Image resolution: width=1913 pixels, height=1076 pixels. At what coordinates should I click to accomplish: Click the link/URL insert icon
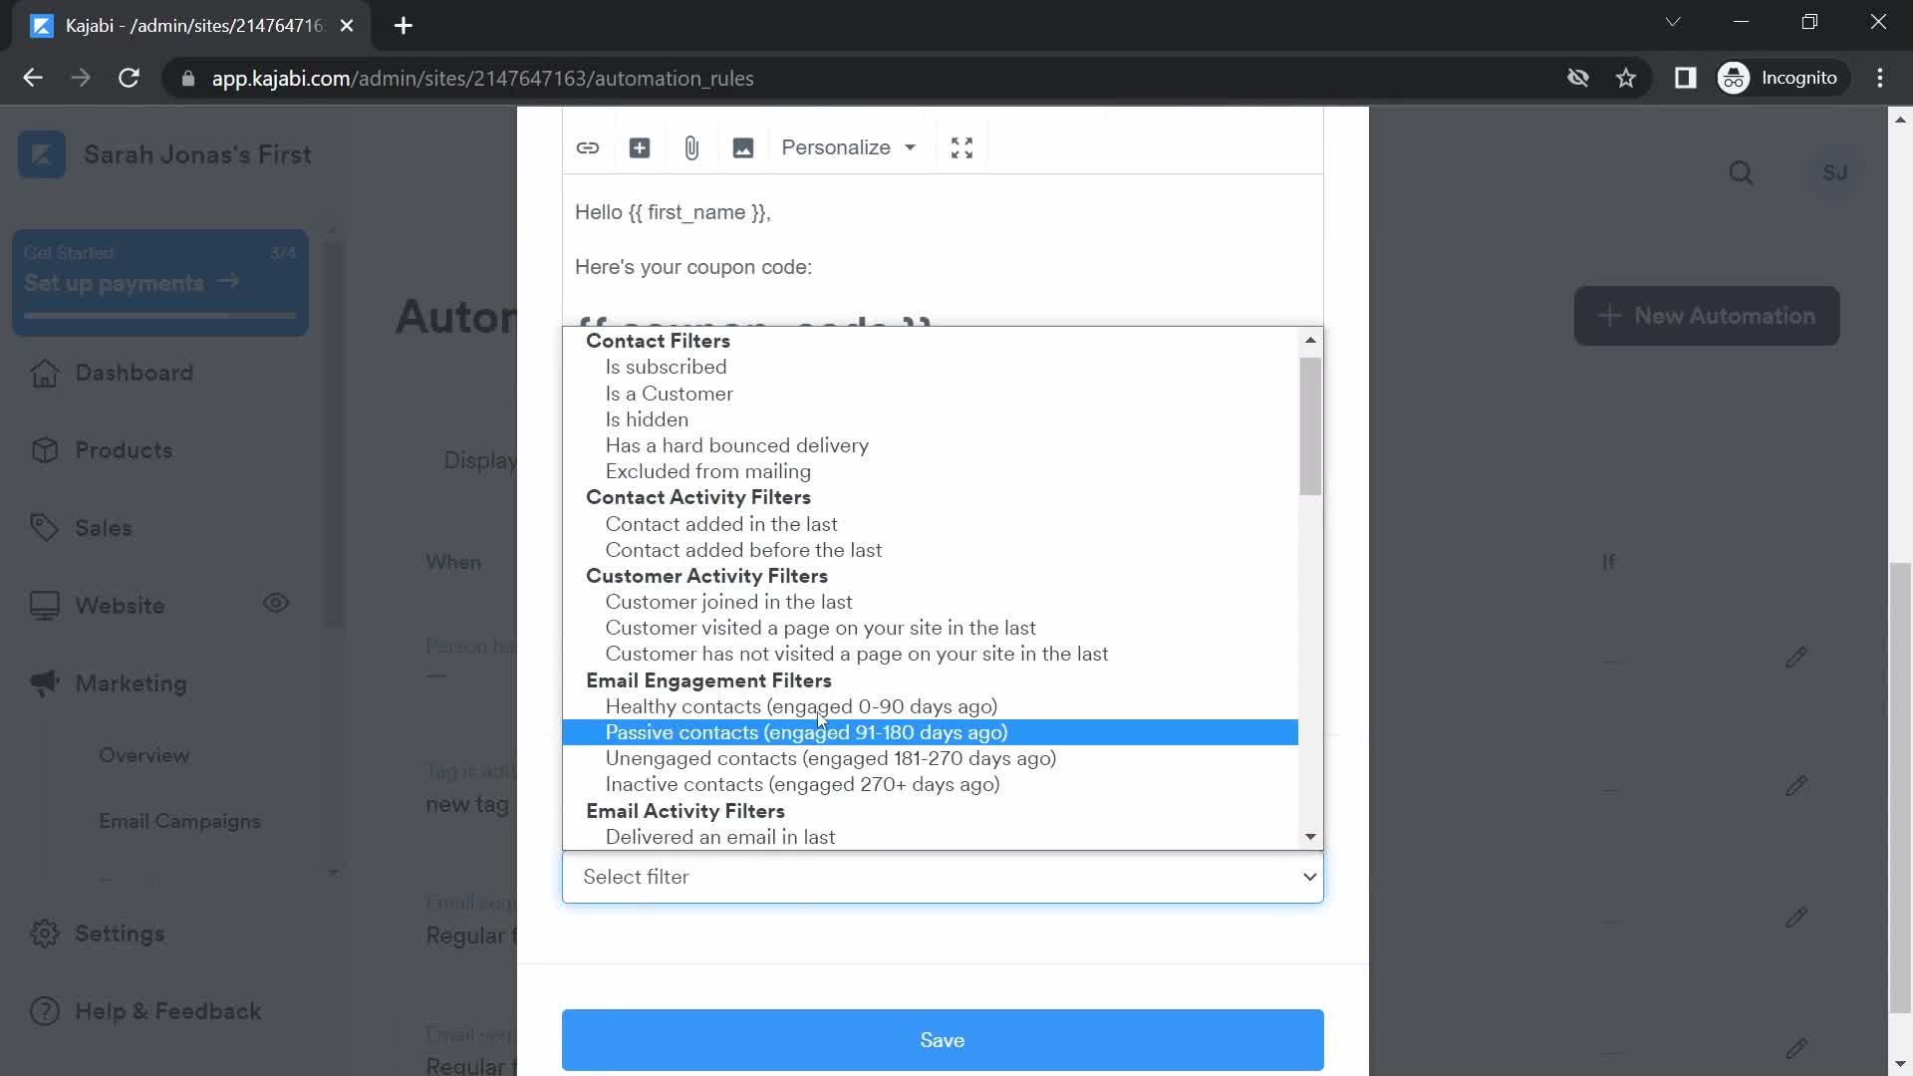[589, 147]
